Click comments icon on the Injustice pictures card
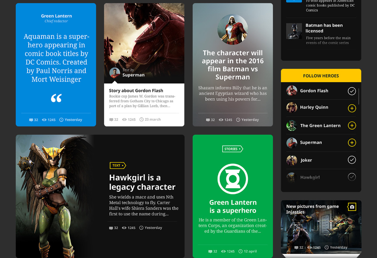This screenshot has width=377, height=258. click(x=296, y=248)
